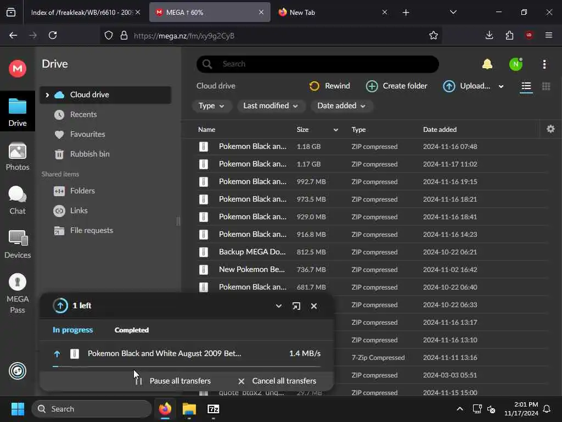Open the Date added filter dropdown

(x=341, y=106)
